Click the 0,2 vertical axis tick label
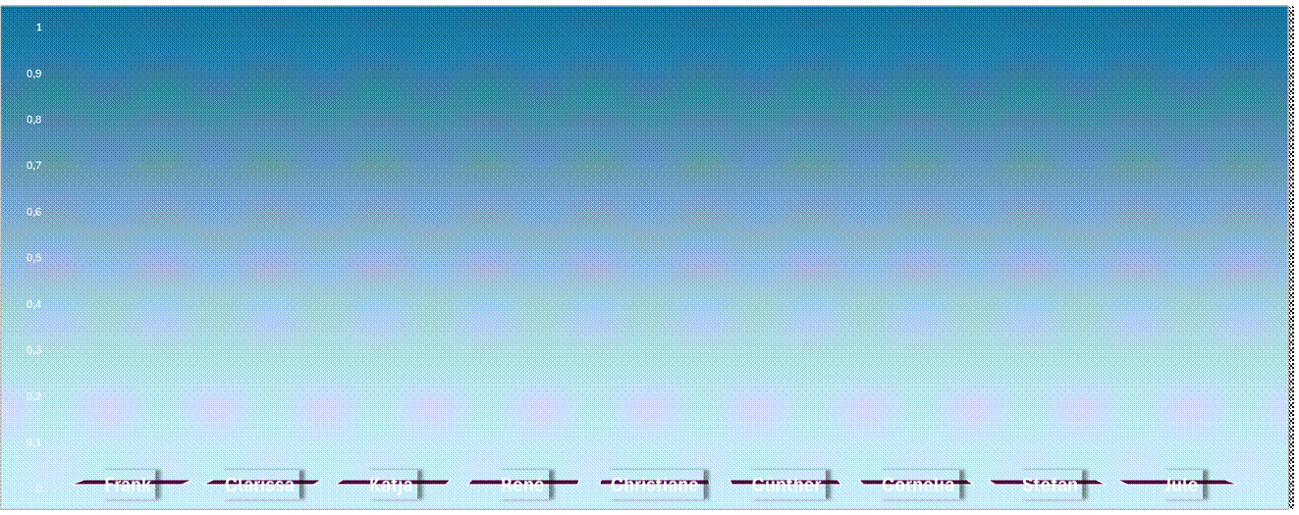This screenshot has height=515, width=1299. [34, 396]
